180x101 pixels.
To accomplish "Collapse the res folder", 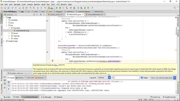I will [6, 25].
